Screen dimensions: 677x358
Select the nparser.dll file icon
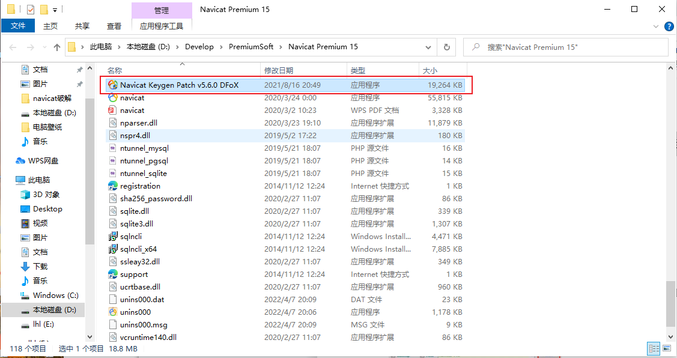pyautogui.click(x=113, y=123)
